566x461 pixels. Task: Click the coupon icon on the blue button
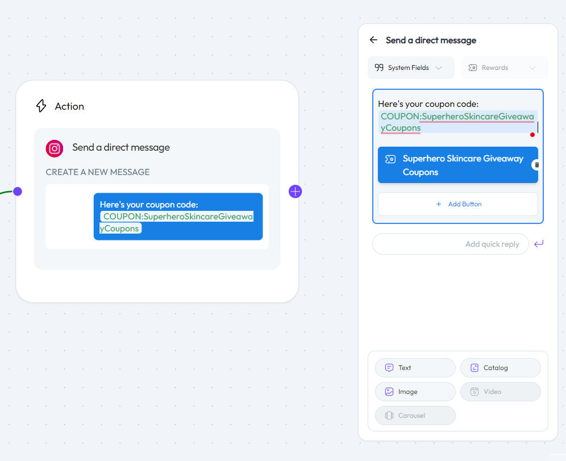pyautogui.click(x=390, y=159)
